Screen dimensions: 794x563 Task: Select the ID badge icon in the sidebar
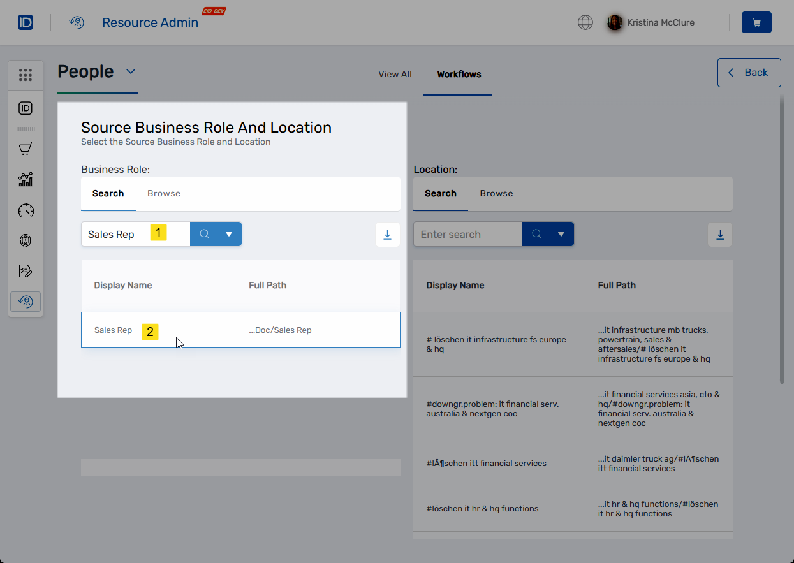coord(26,108)
